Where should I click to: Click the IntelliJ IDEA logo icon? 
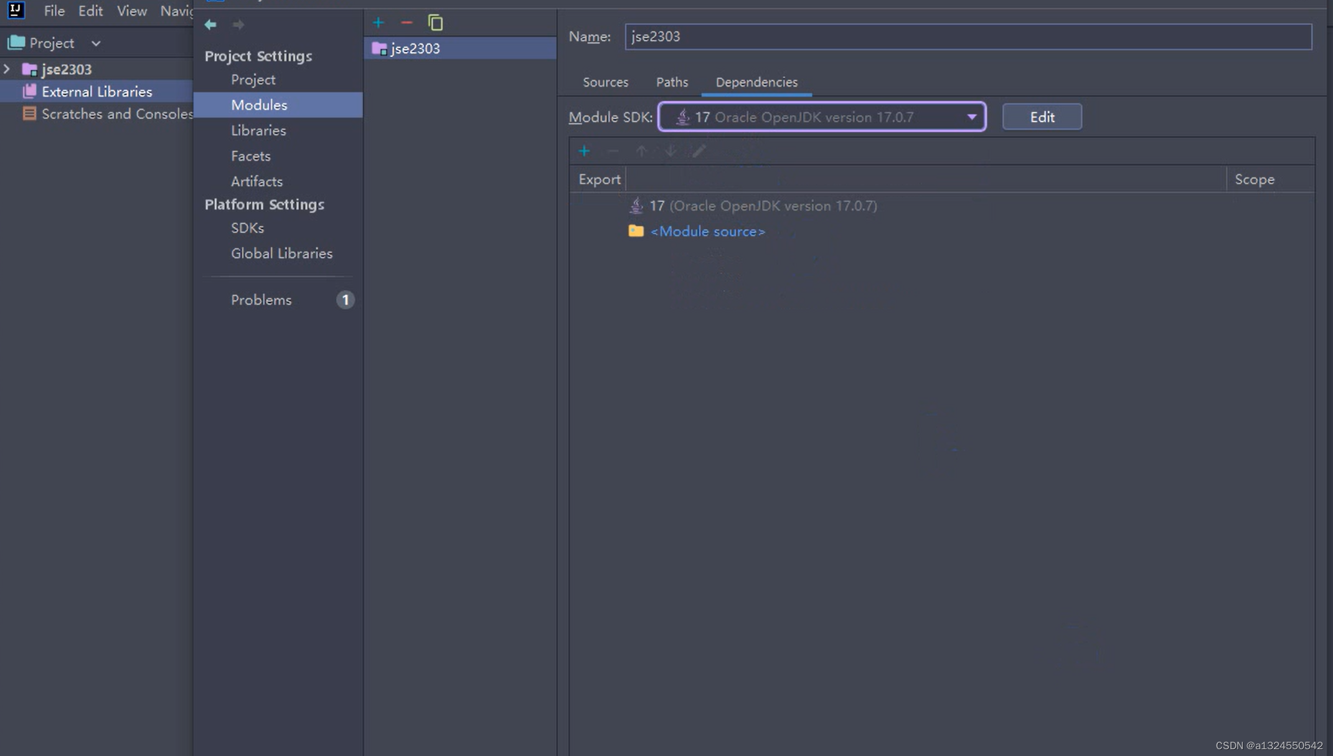coord(16,10)
